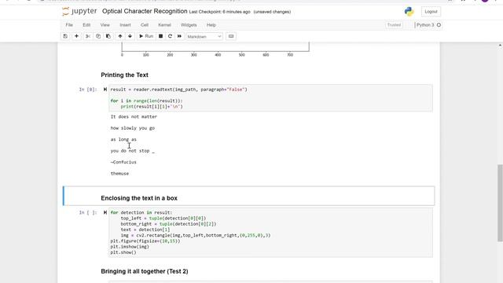
Task: Move selected cell down arrow
Action: pos(130,36)
